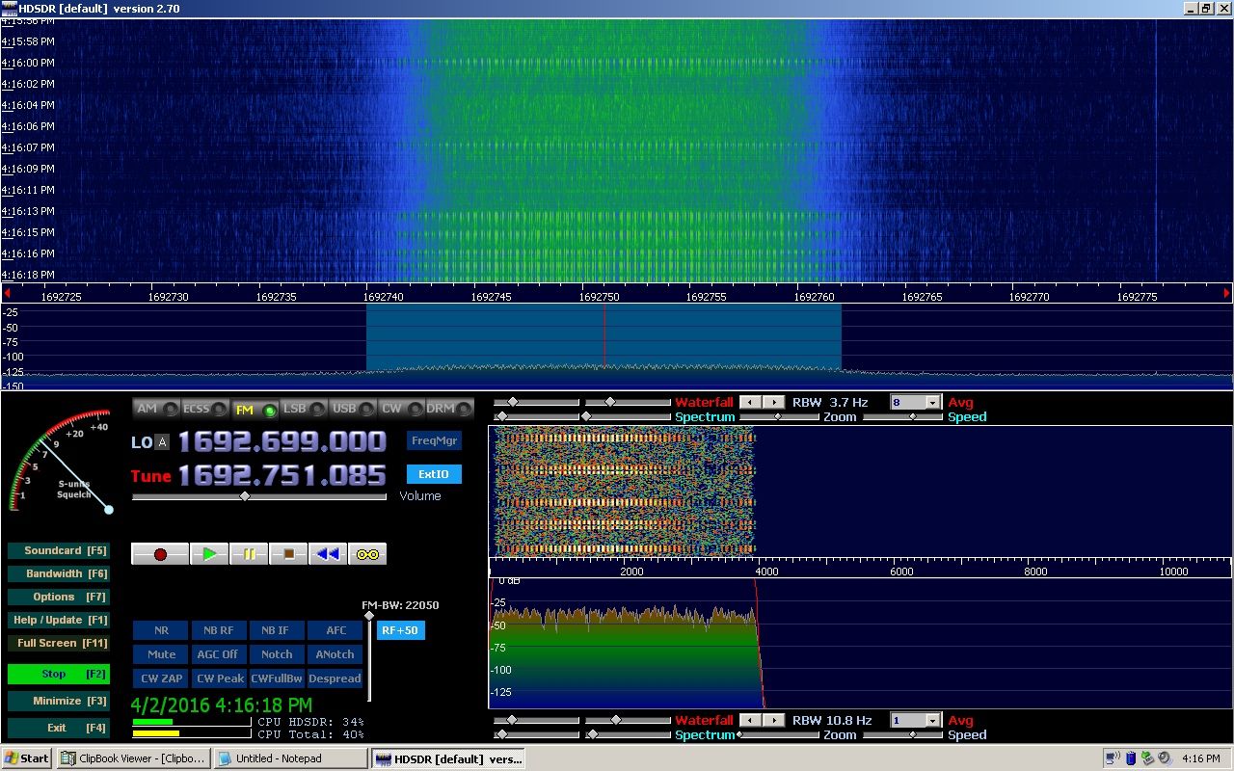1234x771 pixels.
Task: Increase upper RBW with right arrow
Action: [x=773, y=402]
